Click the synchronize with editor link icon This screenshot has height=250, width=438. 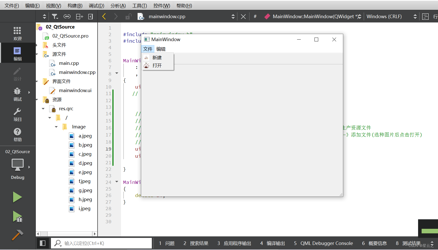(x=67, y=17)
